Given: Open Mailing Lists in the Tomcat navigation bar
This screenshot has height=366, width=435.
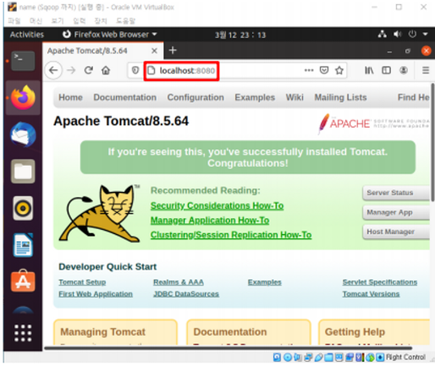Looking at the screenshot, I should [340, 97].
